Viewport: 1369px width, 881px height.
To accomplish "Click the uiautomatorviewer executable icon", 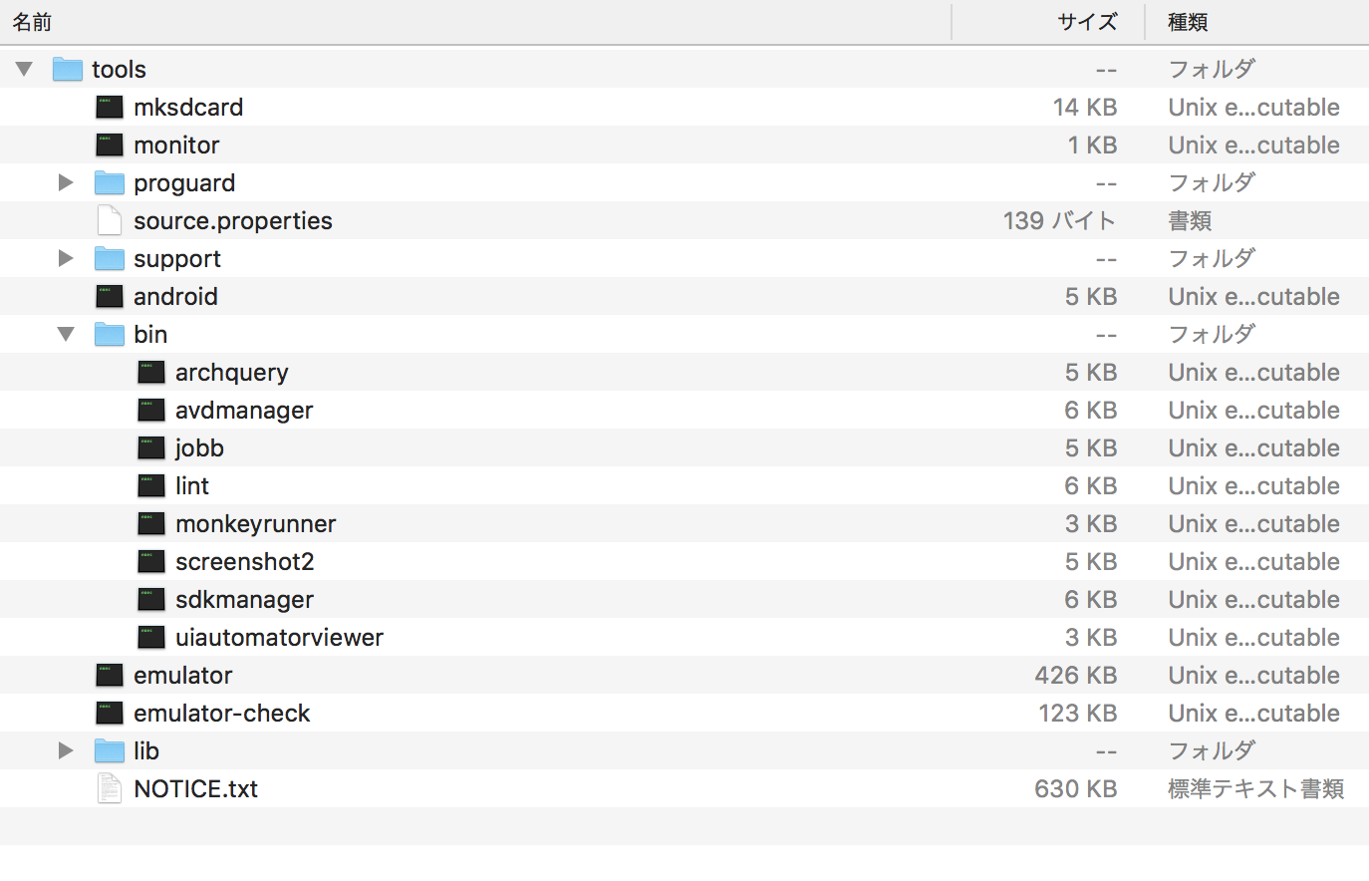I will coord(151,637).
